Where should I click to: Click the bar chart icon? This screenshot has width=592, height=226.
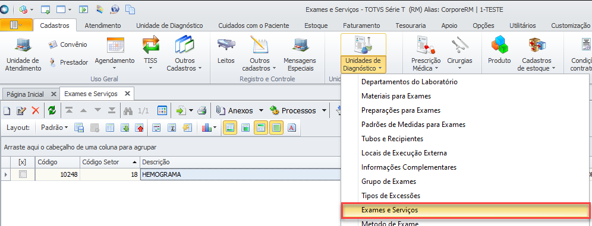coord(206,128)
